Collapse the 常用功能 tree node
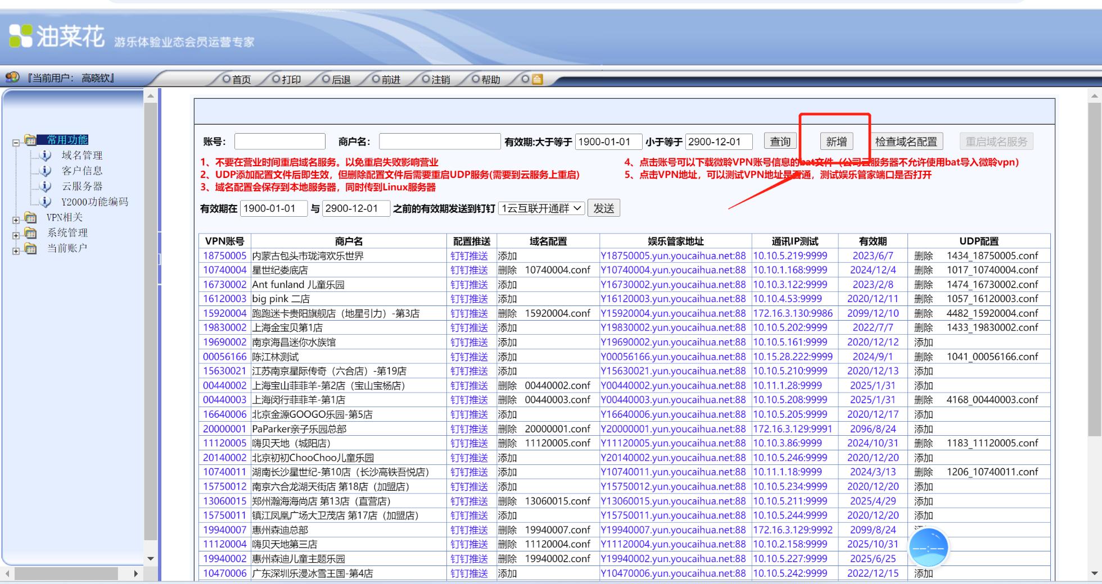The height and width of the screenshot is (584, 1102). 16,143
